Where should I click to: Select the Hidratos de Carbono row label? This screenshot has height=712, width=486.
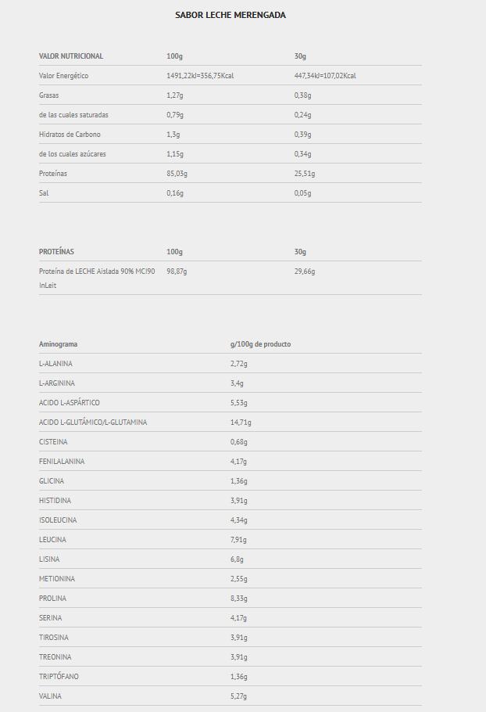(x=70, y=135)
